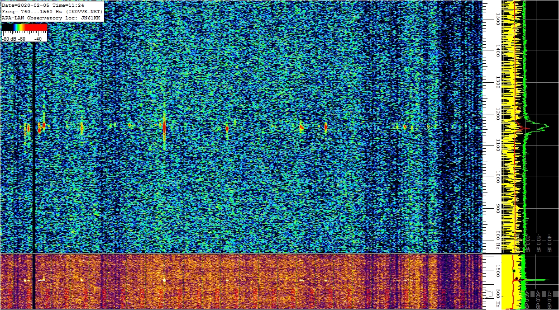
Task: Click the 900 frequency axis label
Action: click(x=498, y=208)
